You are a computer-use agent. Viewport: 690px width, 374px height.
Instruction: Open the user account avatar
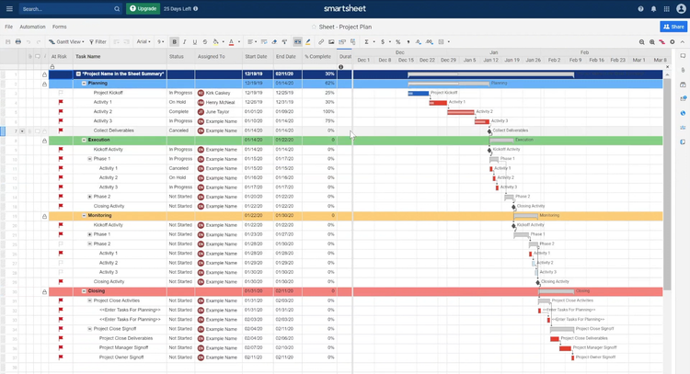pos(681,9)
